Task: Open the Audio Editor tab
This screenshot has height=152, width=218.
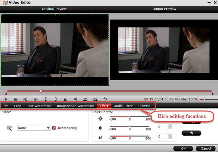Action: 123,106
